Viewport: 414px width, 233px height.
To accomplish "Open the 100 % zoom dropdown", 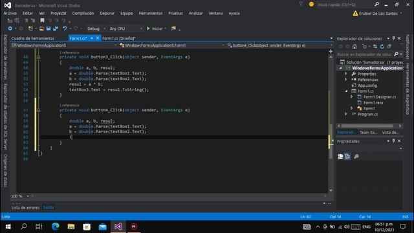I will pyautogui.click(x=28, y=196).
